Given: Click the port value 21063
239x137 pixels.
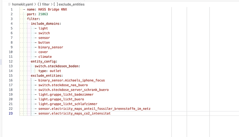Looking at the screenshot, I should tap(43, 14).
